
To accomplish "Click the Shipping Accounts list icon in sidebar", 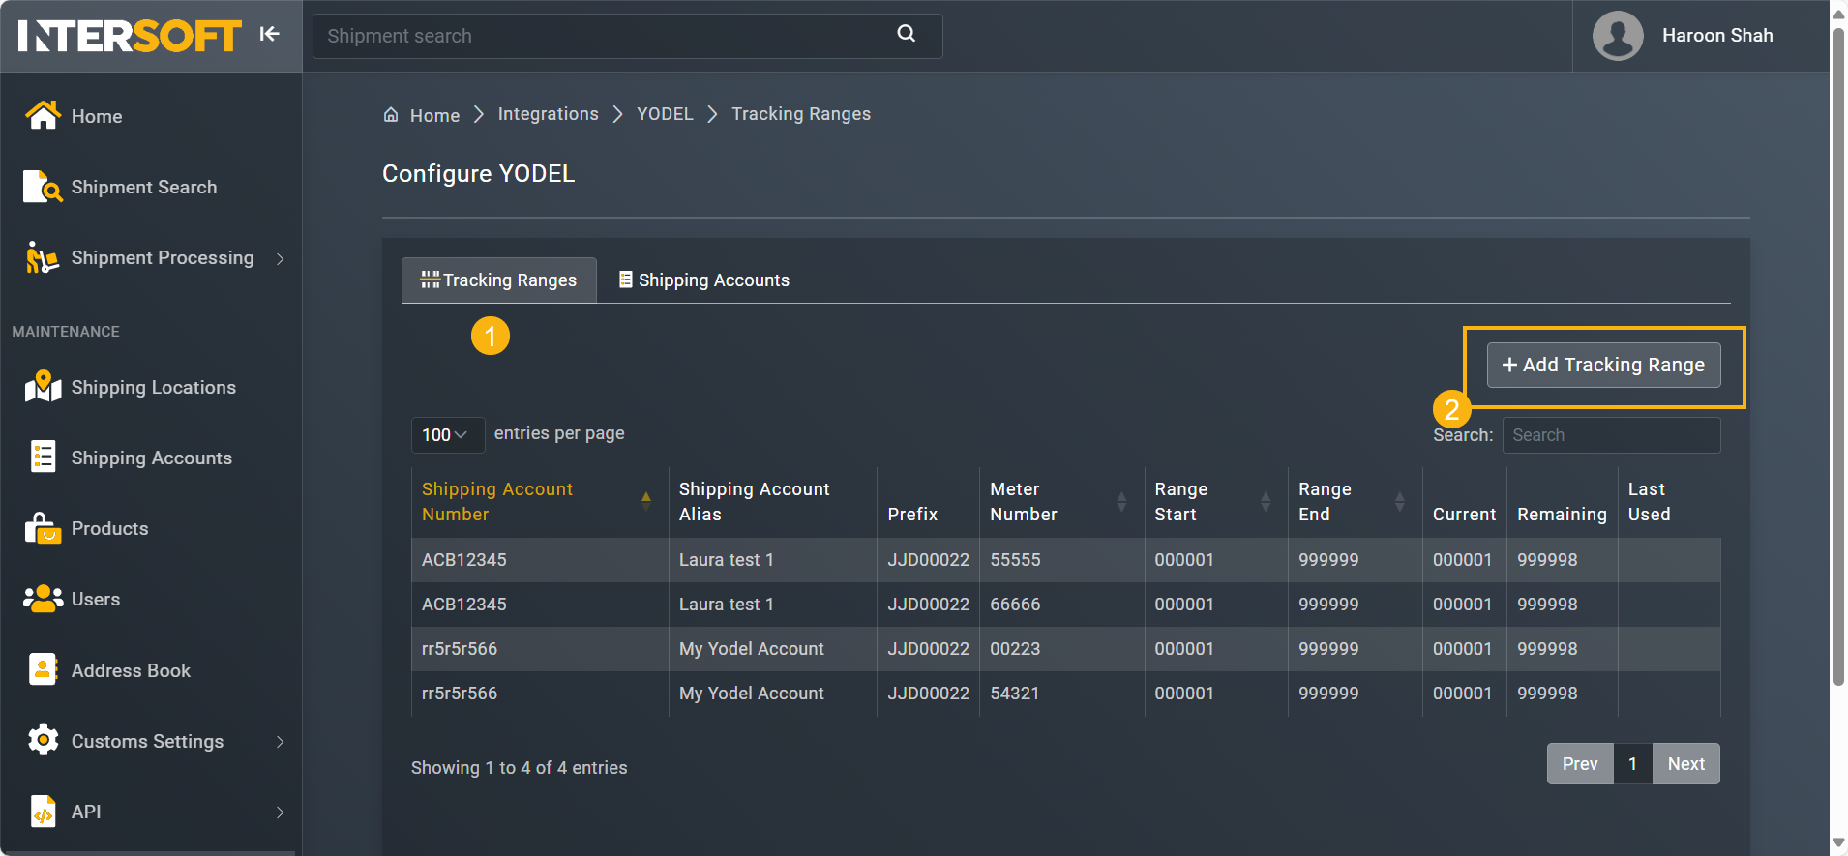I will [43, 457].
